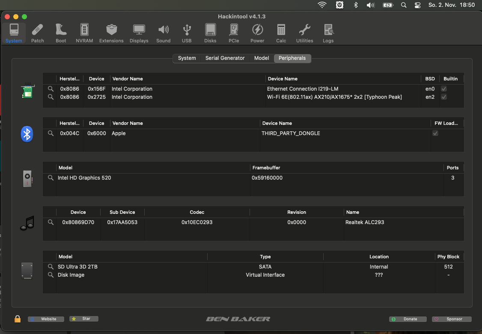
Task: Click magnifier icon beside Realtek ALC293 row
Action: point(51,222)
